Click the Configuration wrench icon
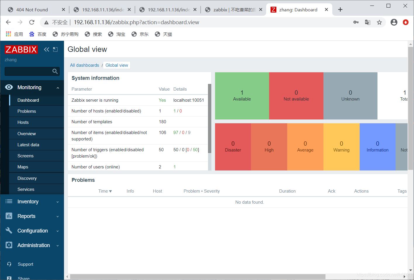 point(9,230)
